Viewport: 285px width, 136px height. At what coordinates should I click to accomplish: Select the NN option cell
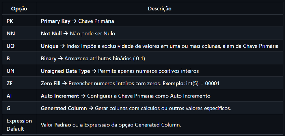(10, 34)
